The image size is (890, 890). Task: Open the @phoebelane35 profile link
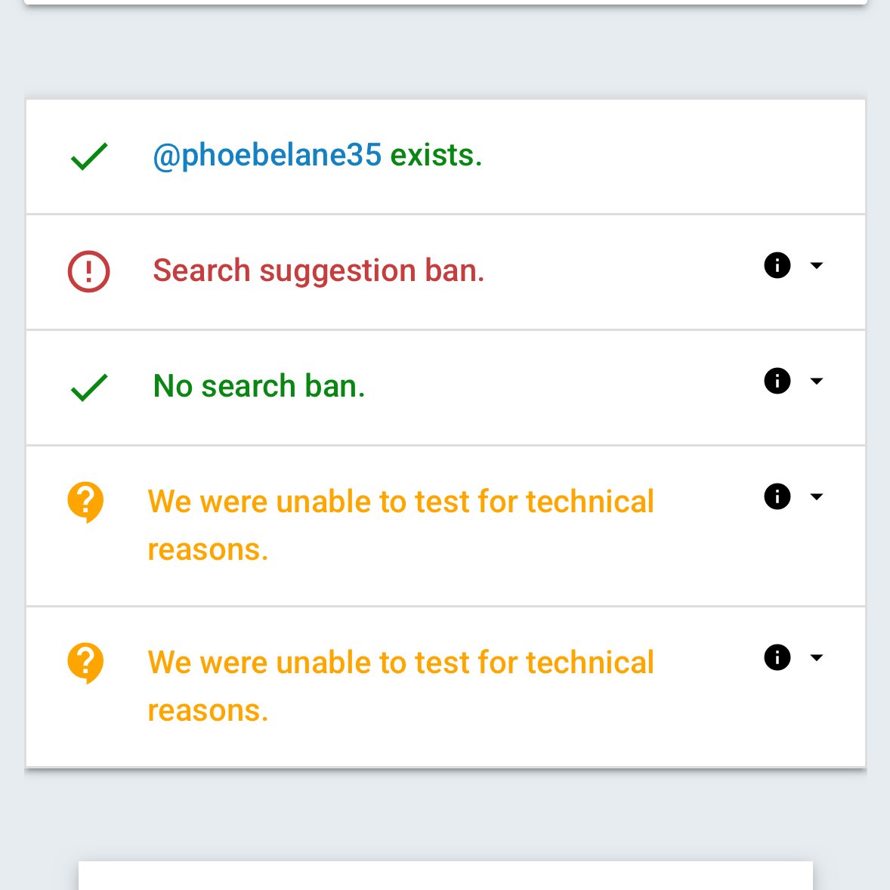(267, 156)
